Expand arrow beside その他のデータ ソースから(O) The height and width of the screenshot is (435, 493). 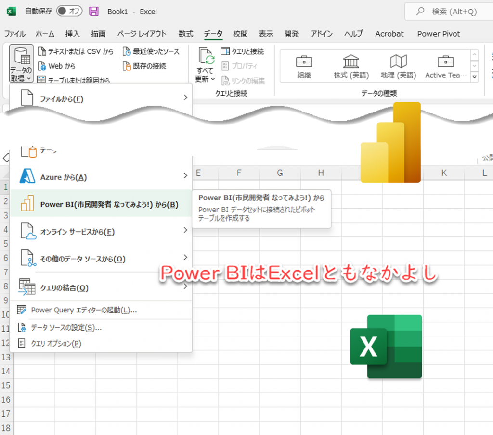185,257
